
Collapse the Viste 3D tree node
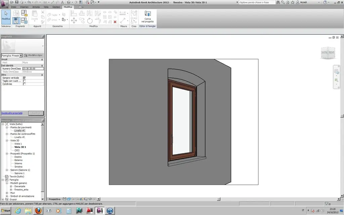pos(7,141)
